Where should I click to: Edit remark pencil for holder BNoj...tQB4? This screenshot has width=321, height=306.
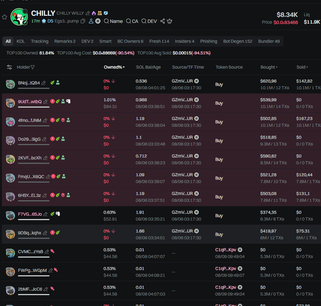[x=44, y=83]
